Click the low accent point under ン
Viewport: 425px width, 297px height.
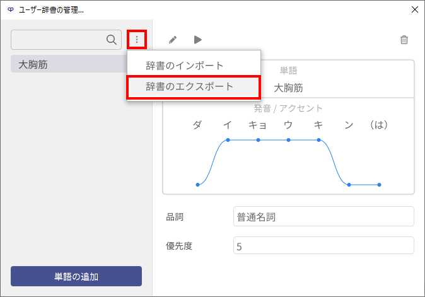tap(349, 185)
